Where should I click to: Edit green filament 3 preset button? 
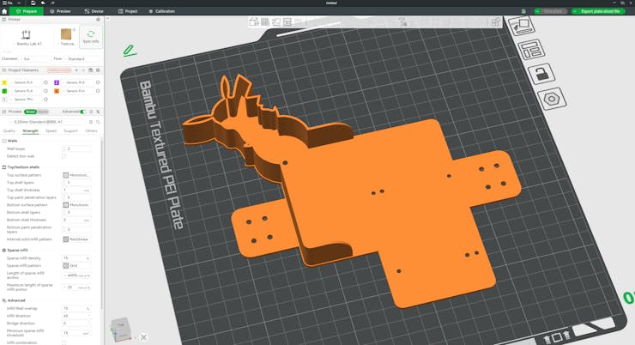(x=45, y=91)
